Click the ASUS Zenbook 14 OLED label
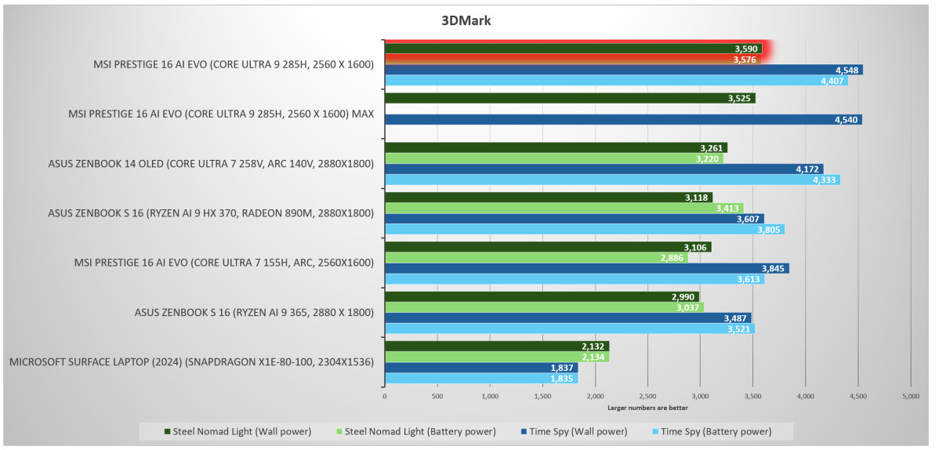Viewport: 939px width, 450px height. [212, 164]
